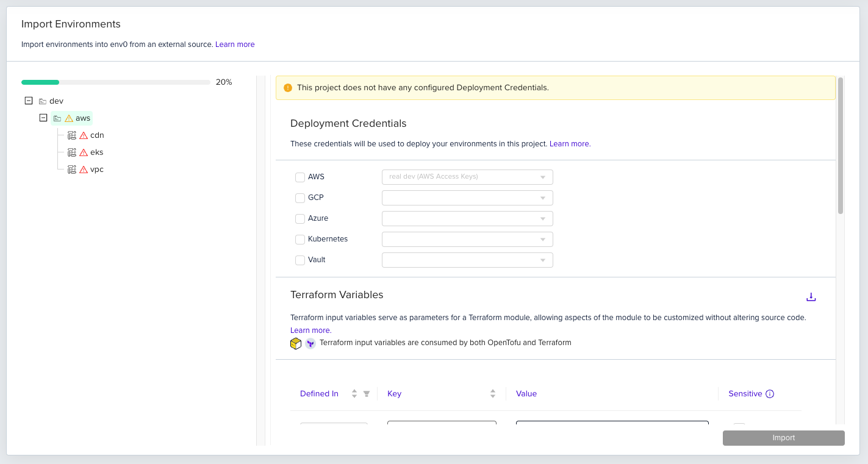Open Learn more link in Deployment Credentials

pyautogui.click(x=569, y=144)
